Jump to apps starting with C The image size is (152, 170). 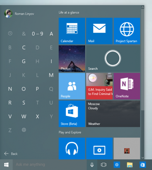[x=24, y=47]
